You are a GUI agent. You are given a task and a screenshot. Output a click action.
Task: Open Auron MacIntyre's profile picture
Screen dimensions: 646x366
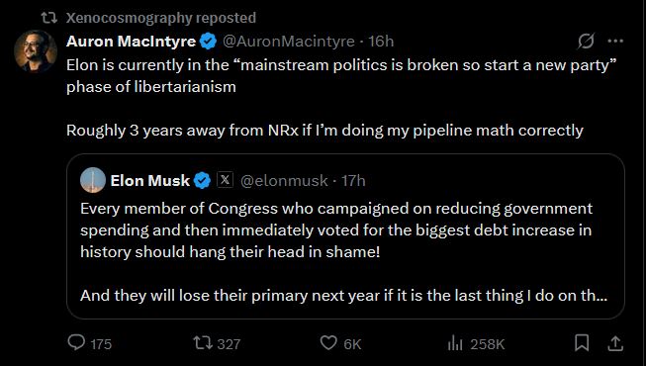click(x=36, y=51)
